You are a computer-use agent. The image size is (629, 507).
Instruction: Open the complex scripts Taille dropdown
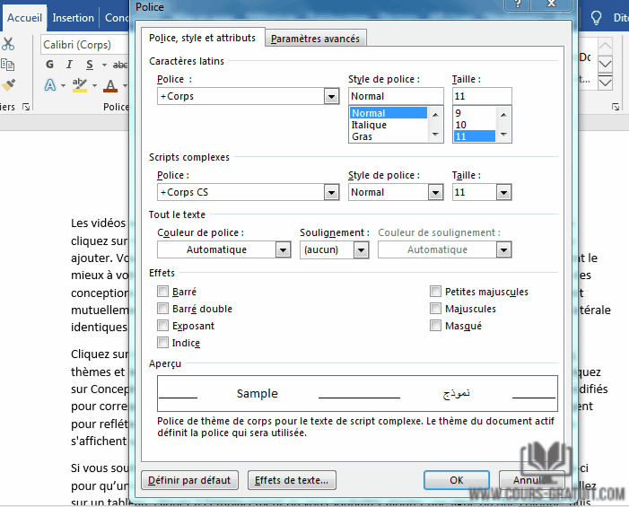pos(503,192)
